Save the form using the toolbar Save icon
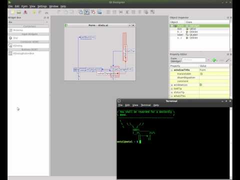The width and height of the screenshot is (240, 180). coord(25,12)
